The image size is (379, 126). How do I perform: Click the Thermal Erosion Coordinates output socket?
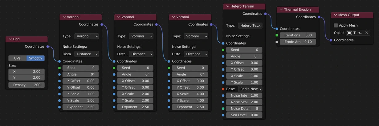319,17
